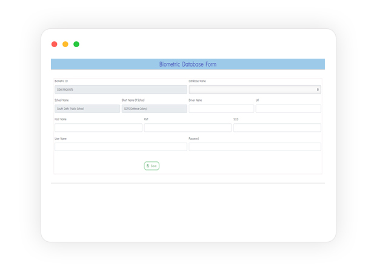Click the Driver Name label
The width and height of the screenshot is (377, 272).
pos(195,100)
